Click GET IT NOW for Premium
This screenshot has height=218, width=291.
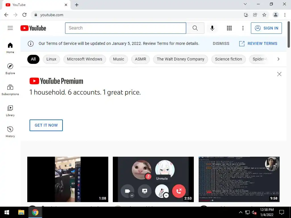coord(46,125)
